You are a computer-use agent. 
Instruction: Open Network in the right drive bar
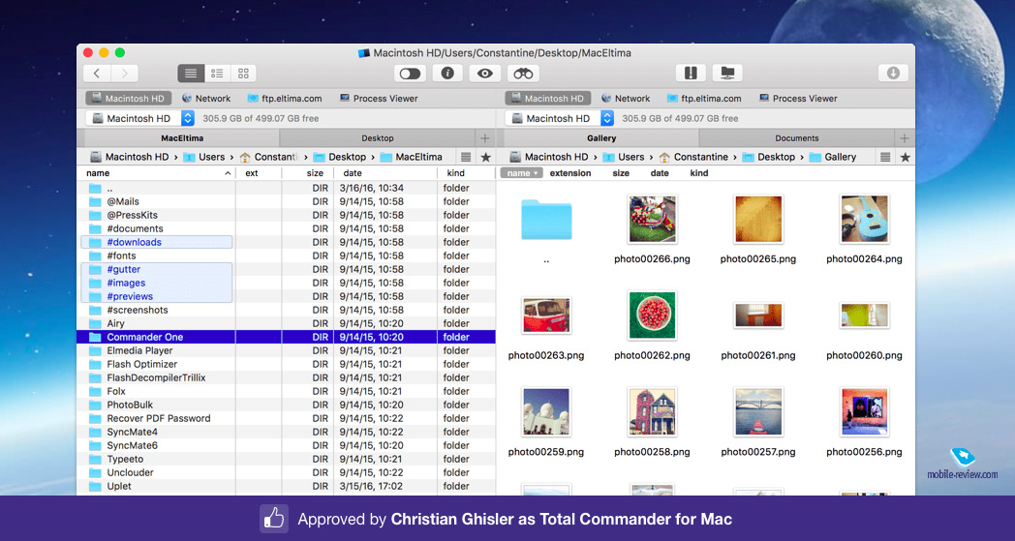pyautogui.click(x=626, y=99)
